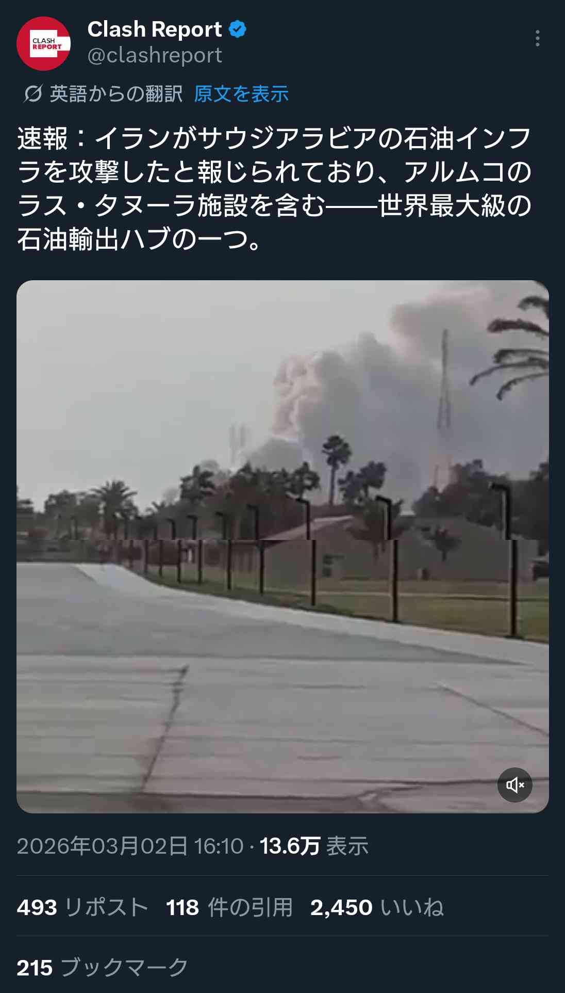Viewport: 565px width, 993px height.
Task: Open the Clash Report profile avatar
Action: 43,44
